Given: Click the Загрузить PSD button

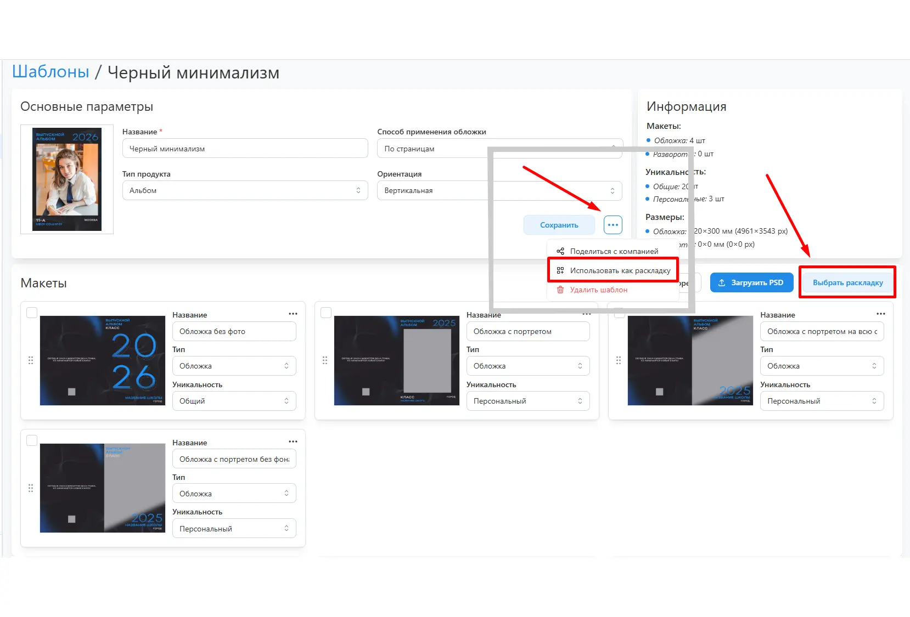Looking at the screenshot, I should (x=751, y=282).
